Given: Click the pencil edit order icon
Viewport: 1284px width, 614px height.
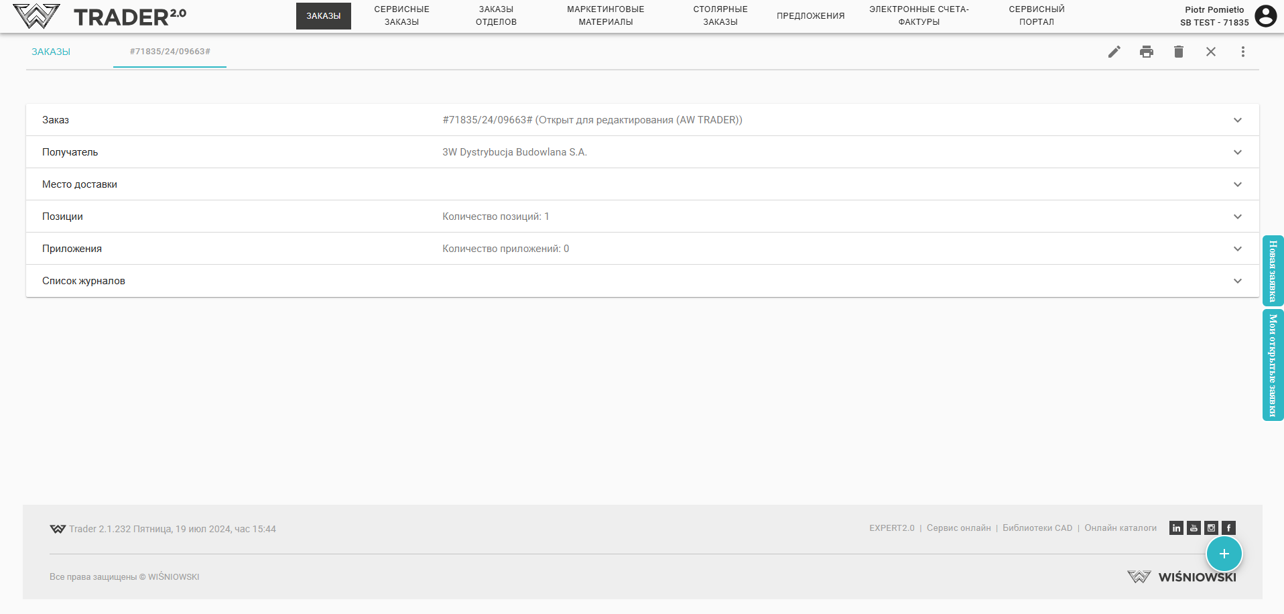Looking at the screenshot, I should (x=1114, y=52).
